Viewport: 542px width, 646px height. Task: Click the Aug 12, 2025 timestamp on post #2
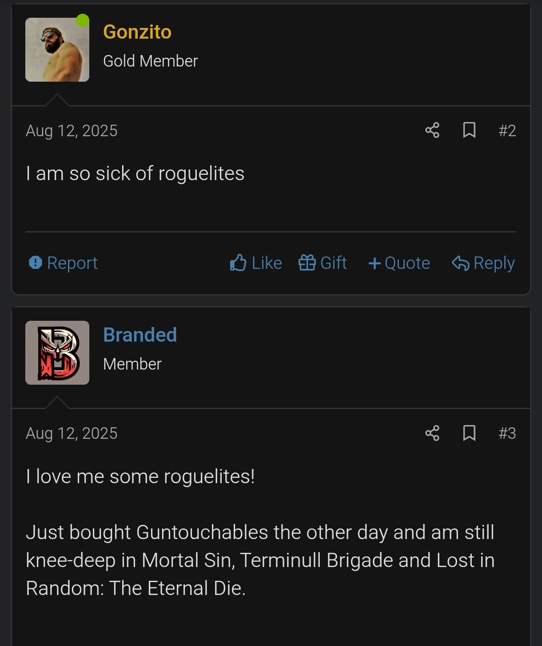pos(72,130)
